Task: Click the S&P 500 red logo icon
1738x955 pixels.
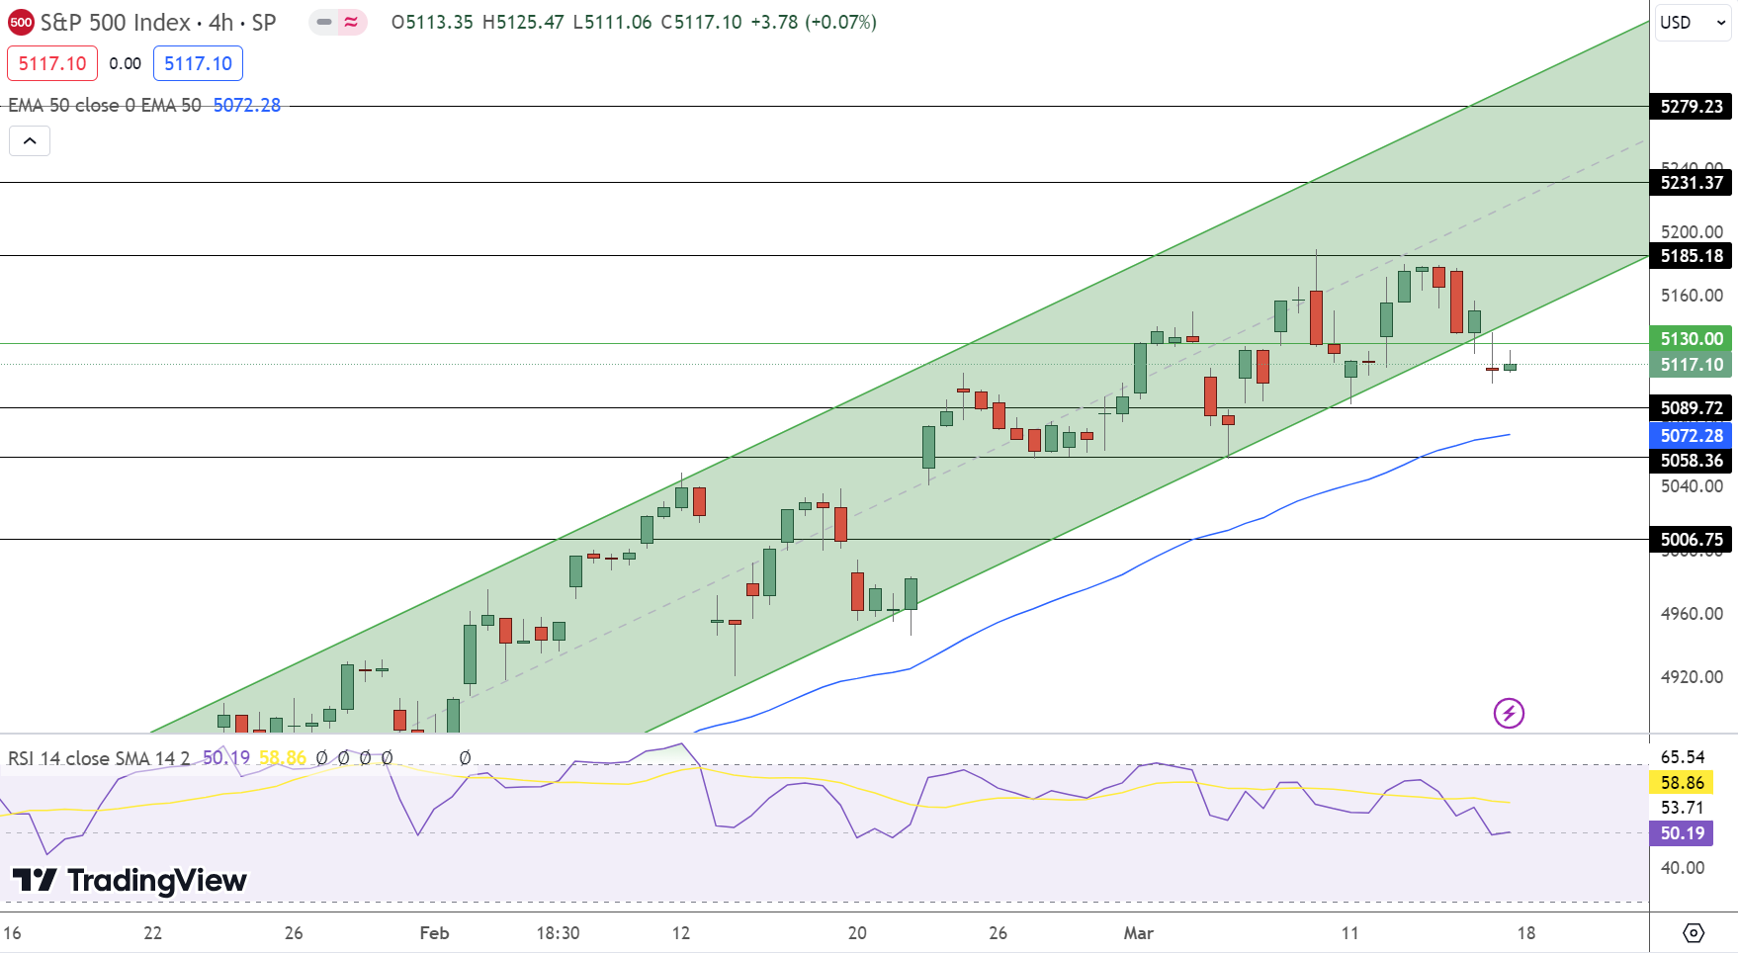Action: click(x=21, y=22)
